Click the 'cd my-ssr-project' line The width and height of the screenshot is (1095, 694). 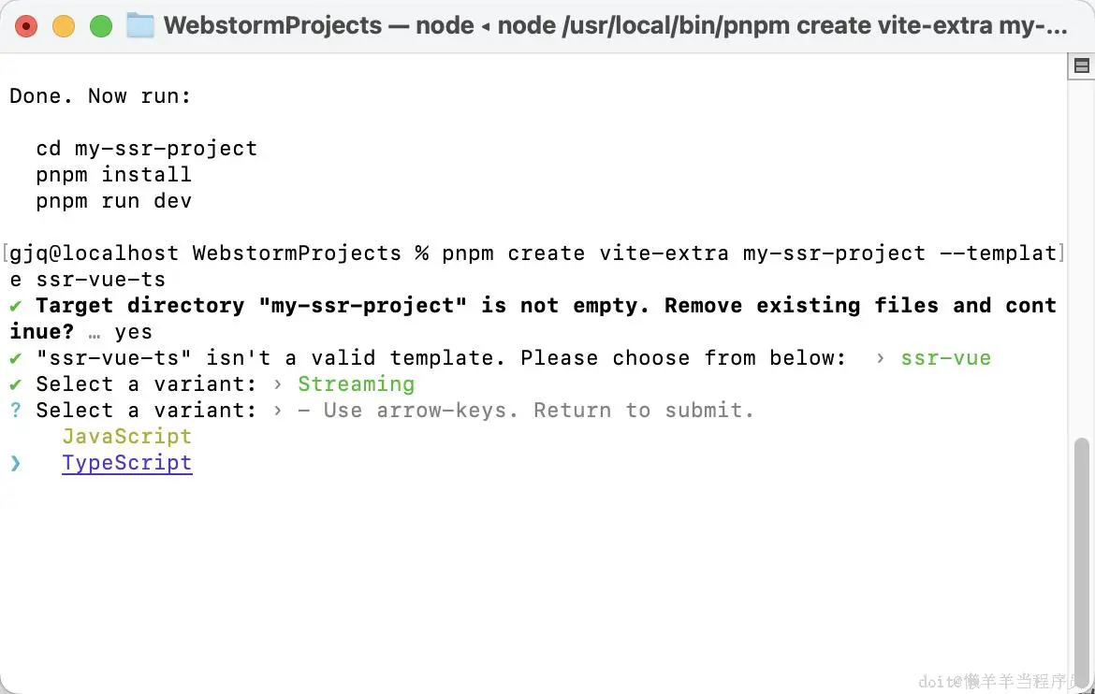pos(147,149)
